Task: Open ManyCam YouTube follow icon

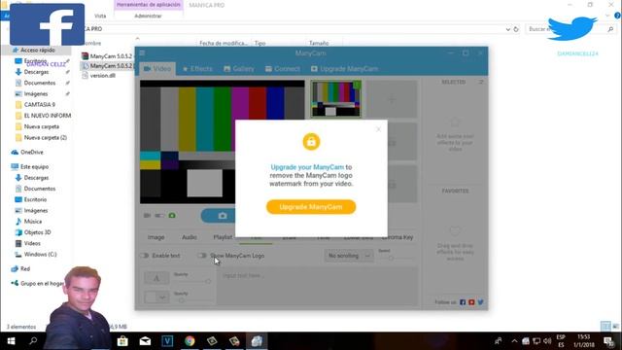Action: [471, 302]
